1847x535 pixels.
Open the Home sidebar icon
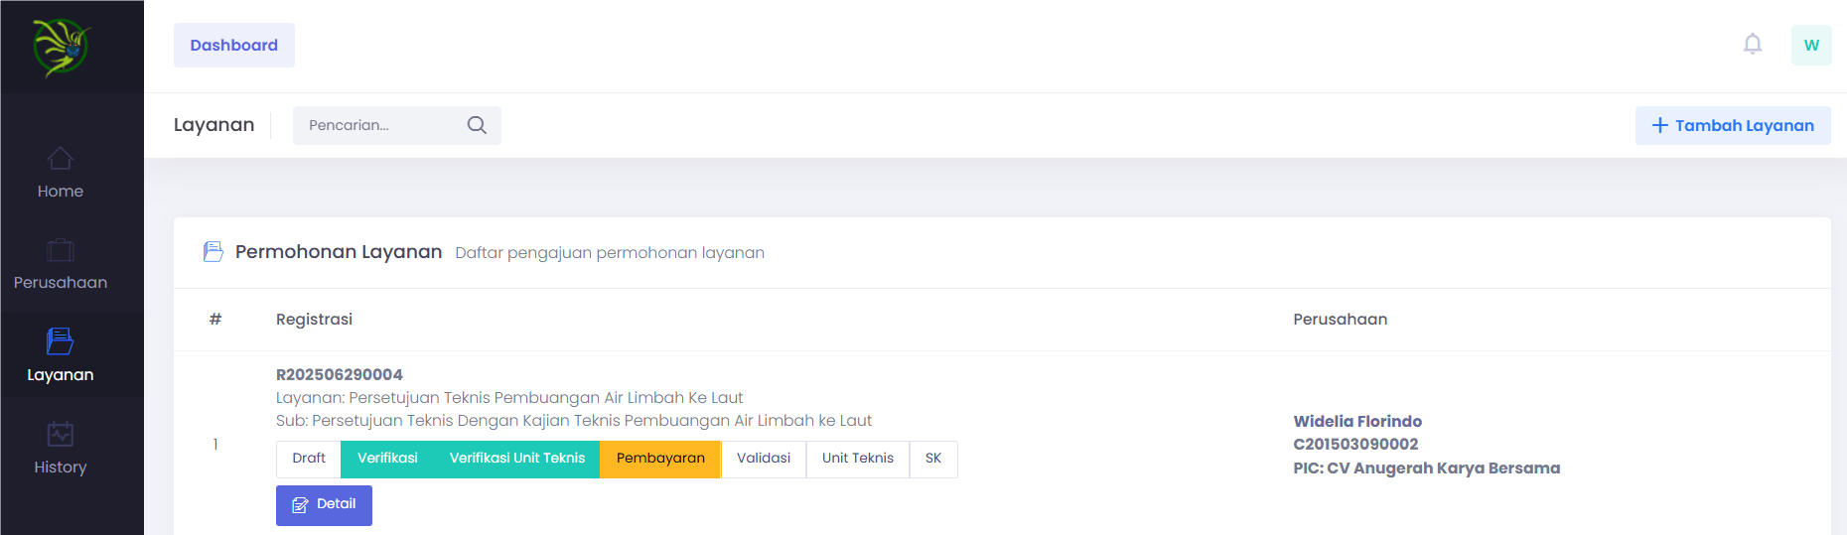pos(61,159)
